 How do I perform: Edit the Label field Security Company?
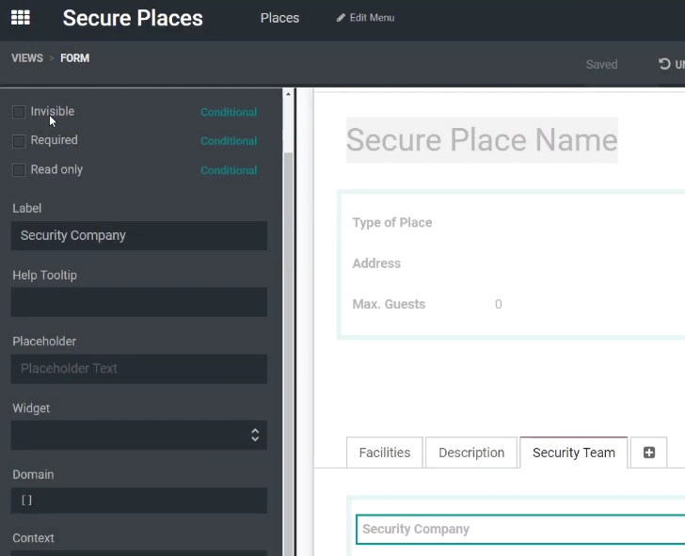tap(139, 235)
